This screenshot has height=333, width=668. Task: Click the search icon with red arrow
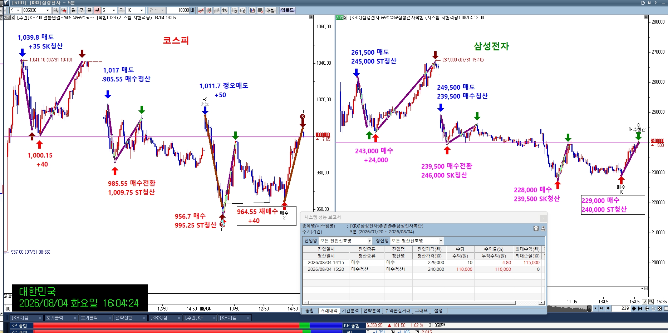pos(64,10)
